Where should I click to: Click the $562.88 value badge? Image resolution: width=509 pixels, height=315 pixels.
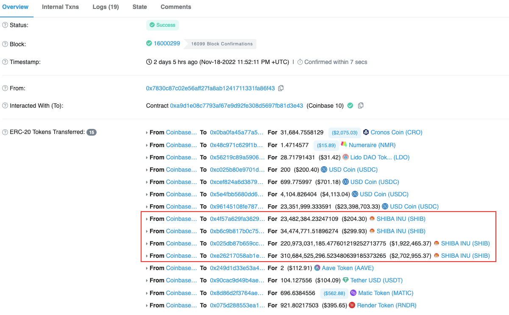point(334,293)
